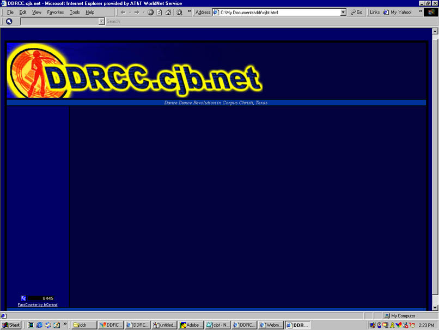
Task: Launch Internet Explorer quick launch icon
Action: tap(39, 325)
